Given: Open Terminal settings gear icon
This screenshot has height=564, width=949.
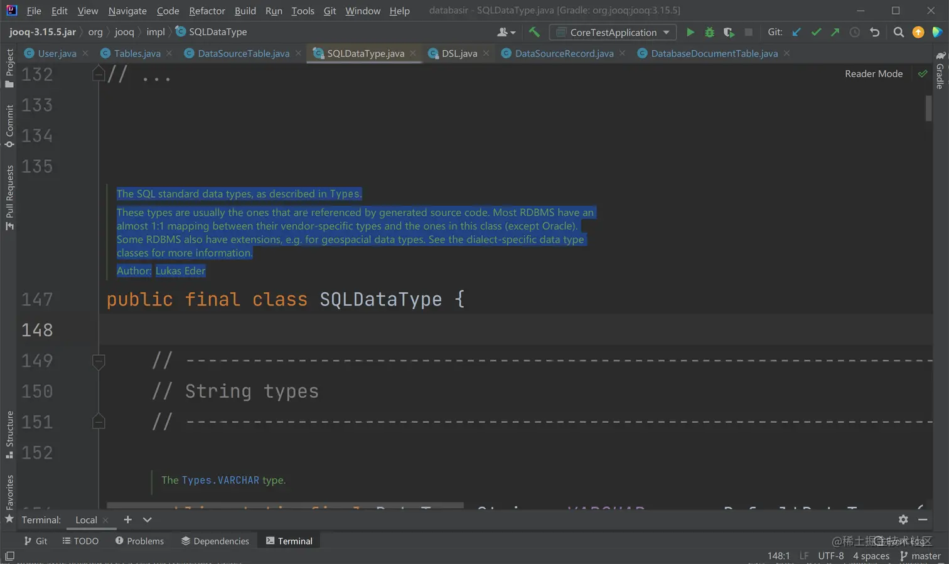Looking at the screenshot, I should [903, 519].
